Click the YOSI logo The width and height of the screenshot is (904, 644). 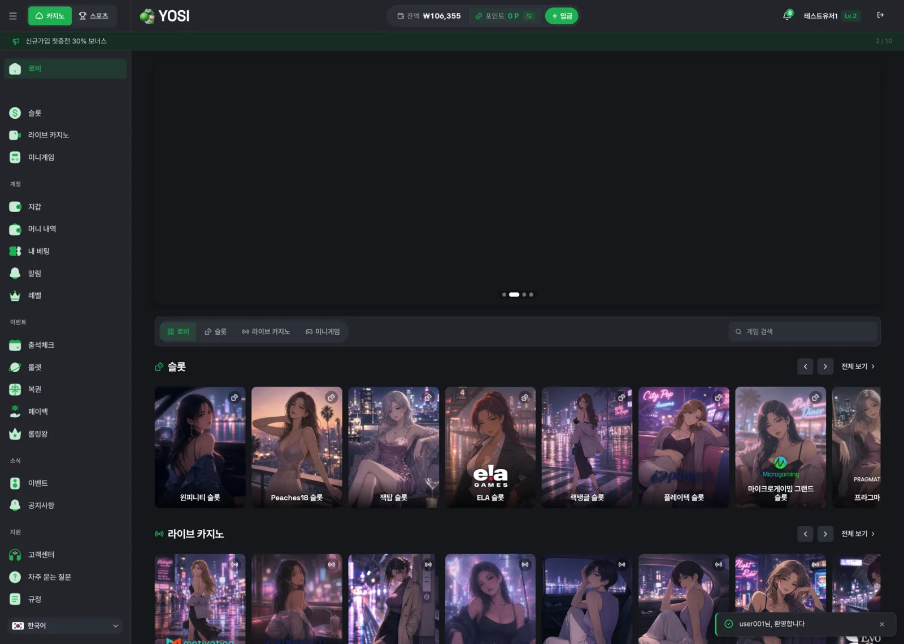click(164, 16)
